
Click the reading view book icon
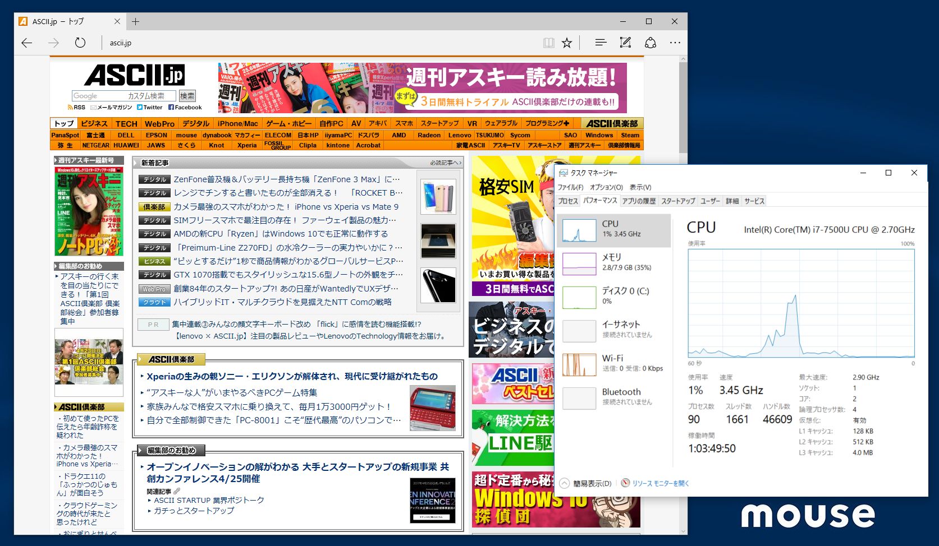(x=549, y=43)
